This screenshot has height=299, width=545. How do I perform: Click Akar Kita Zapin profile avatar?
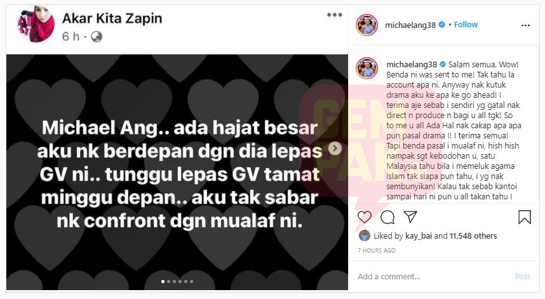tap(36, 24)
